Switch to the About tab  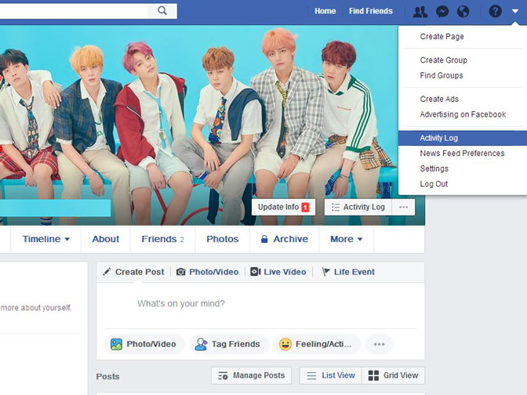pos(106,239)
